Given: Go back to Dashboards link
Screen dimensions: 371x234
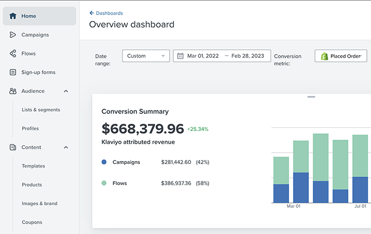Looking at the screenshot, I should (106, 13).
